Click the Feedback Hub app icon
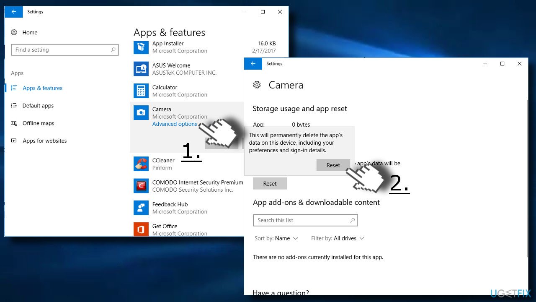This screenshot has height=302, width=536. 141,208
